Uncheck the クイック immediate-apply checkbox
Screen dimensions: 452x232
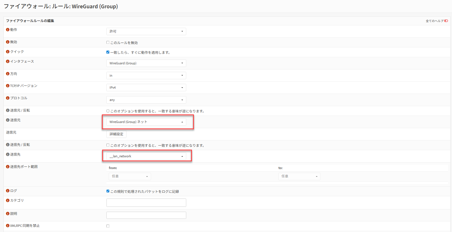coord(108,52)
